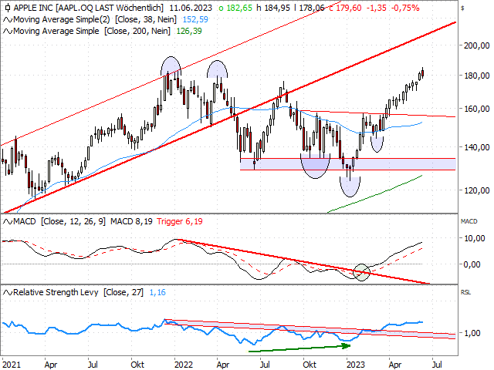Select the APPLE INC [AAPL.OQ LAST Wöchentlich] title

click(89, 8)
